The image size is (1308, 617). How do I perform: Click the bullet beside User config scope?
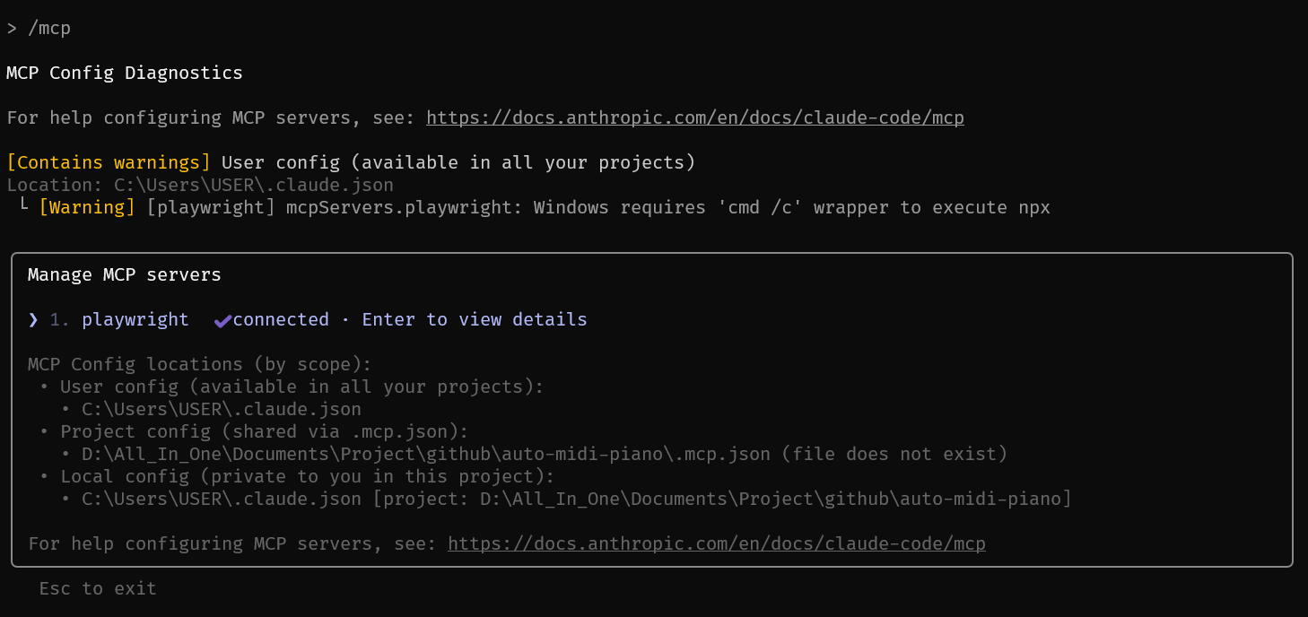tap(44, 386)
